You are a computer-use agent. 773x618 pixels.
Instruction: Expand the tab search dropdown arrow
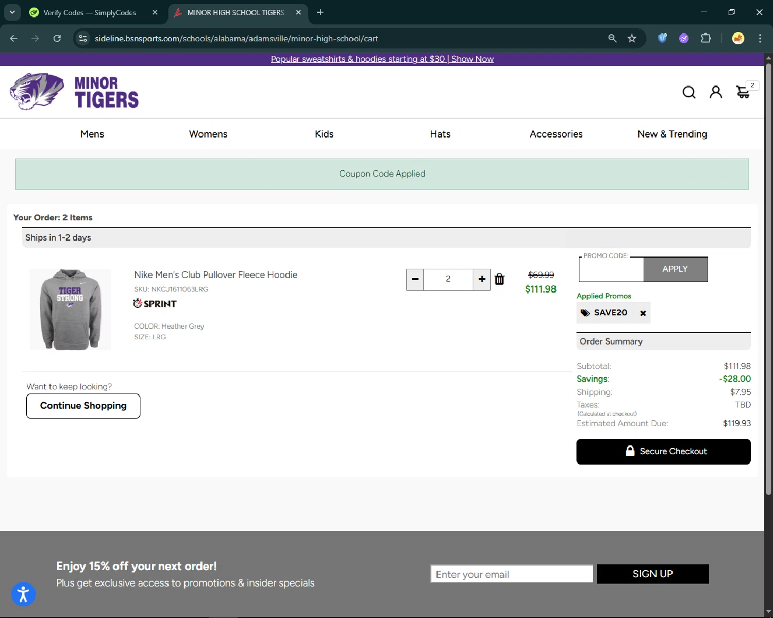(12, 12)
